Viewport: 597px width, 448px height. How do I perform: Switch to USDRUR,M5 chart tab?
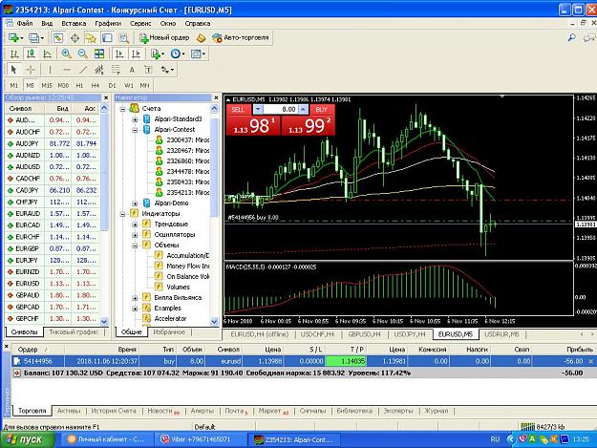(501, 334)
